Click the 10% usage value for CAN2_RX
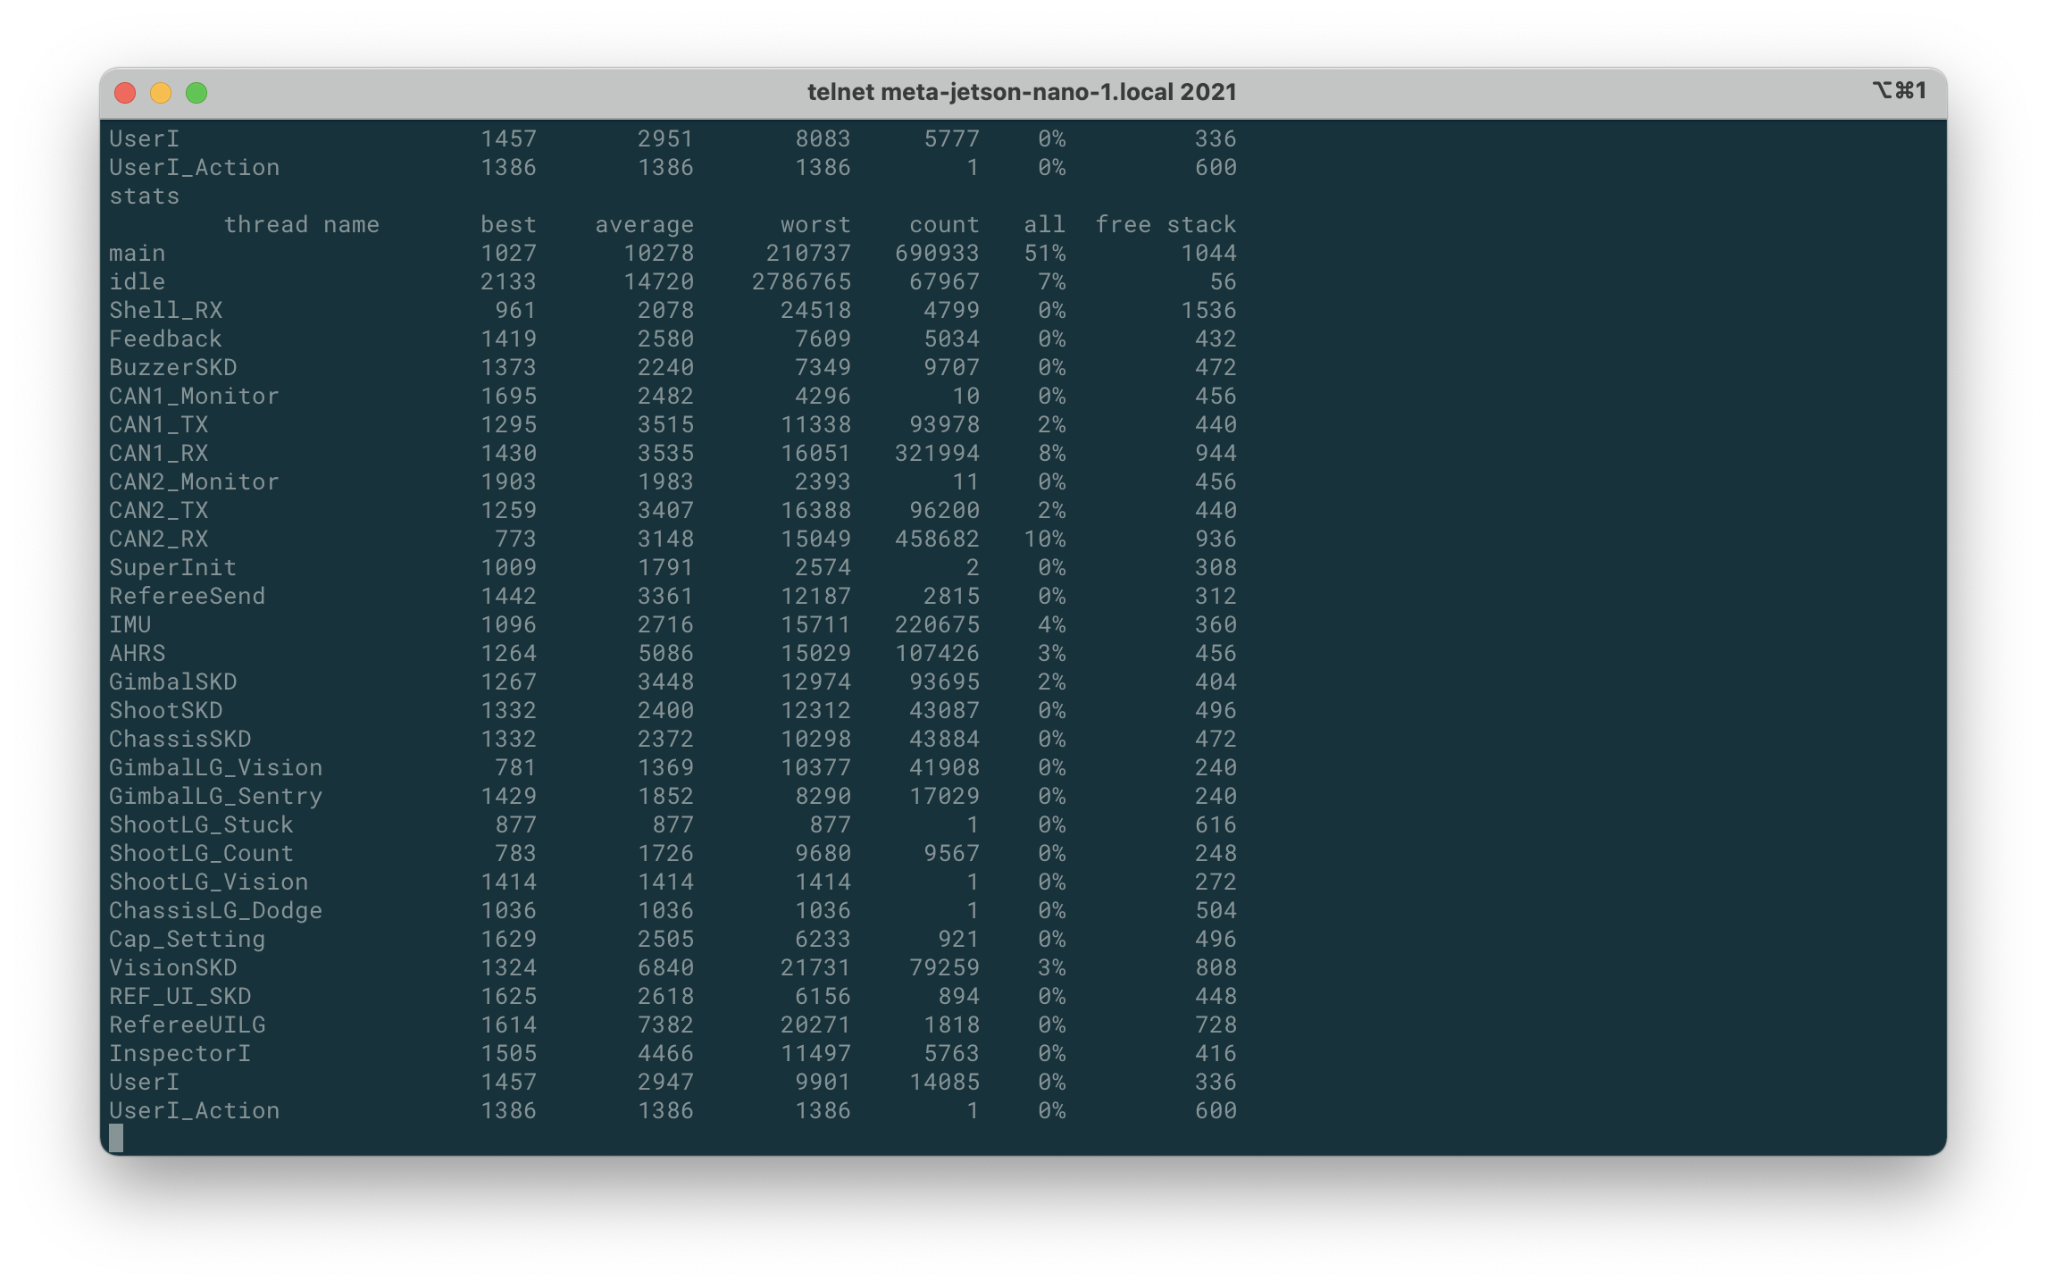2047x1288 pixels. click(x=1044, y=539)
